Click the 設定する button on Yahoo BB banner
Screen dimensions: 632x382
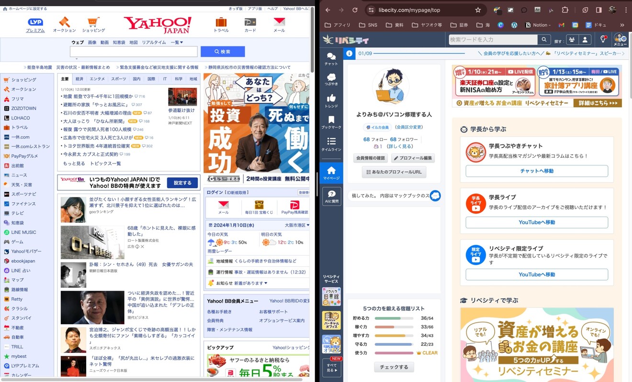point(182,183)
